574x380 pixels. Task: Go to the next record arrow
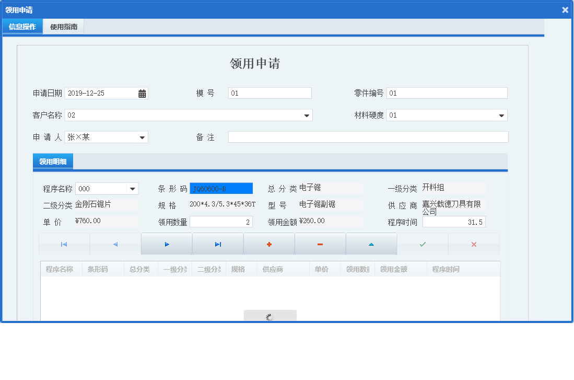click(x=167, y=244)
